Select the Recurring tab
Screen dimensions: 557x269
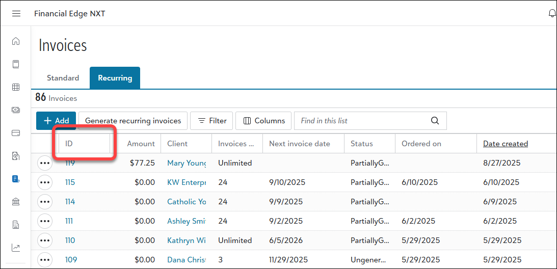(x=115, y=78)
